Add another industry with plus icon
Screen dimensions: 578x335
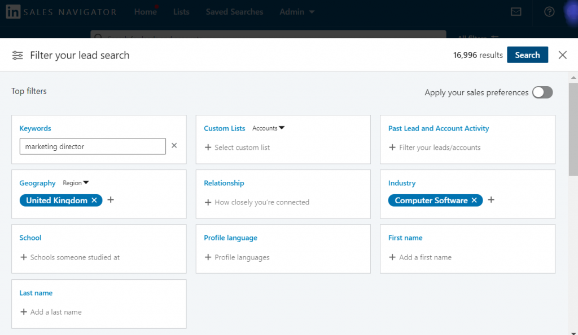(x=491, y=200)
